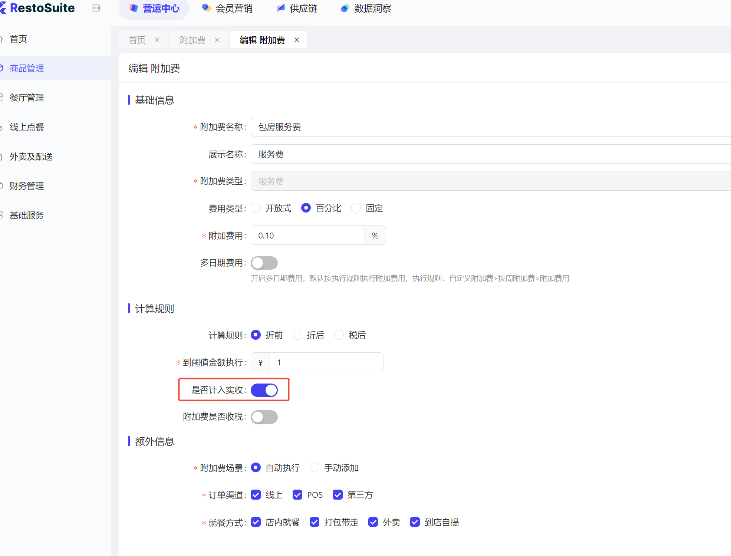Enable the 多日期费用 switch
This screenshot has height=556, width=731.
[264, 263]
